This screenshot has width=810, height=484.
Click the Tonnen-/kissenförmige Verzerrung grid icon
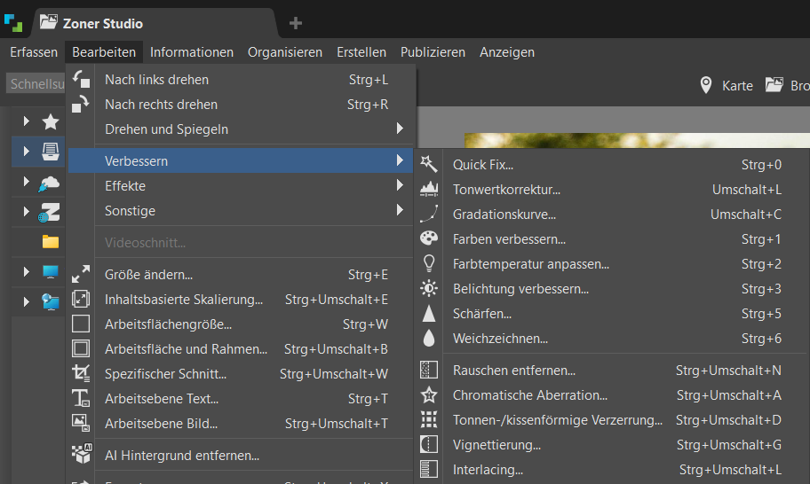coord(429,419)
